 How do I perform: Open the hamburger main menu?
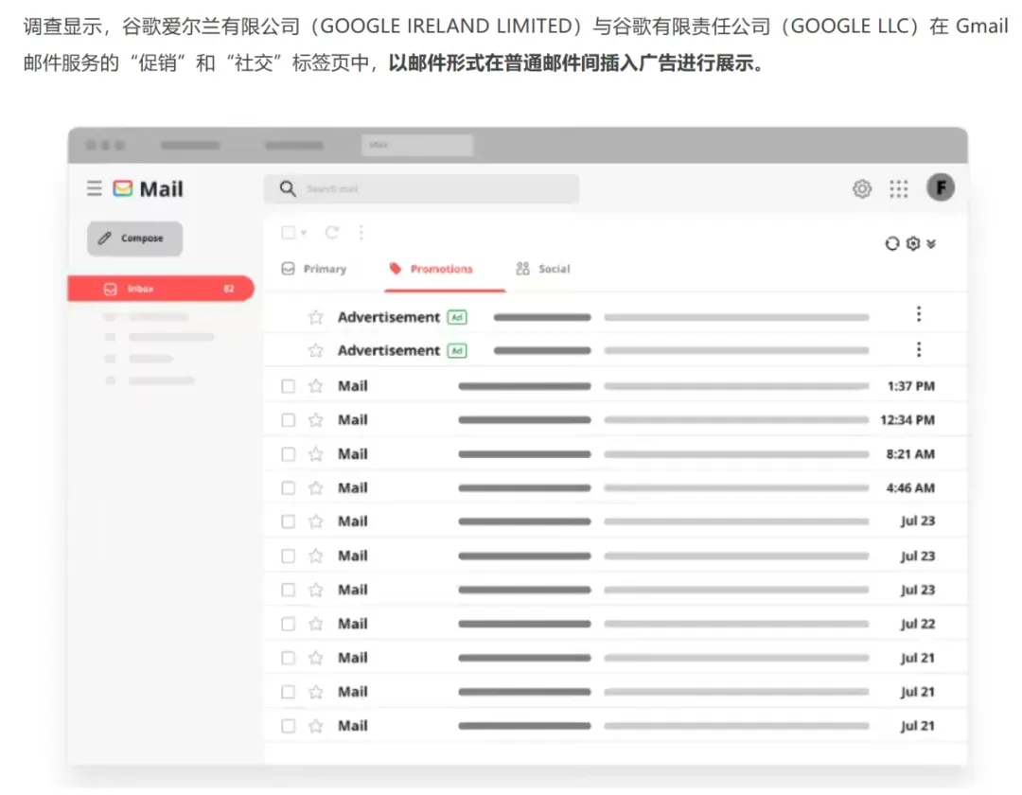point(95,189)
